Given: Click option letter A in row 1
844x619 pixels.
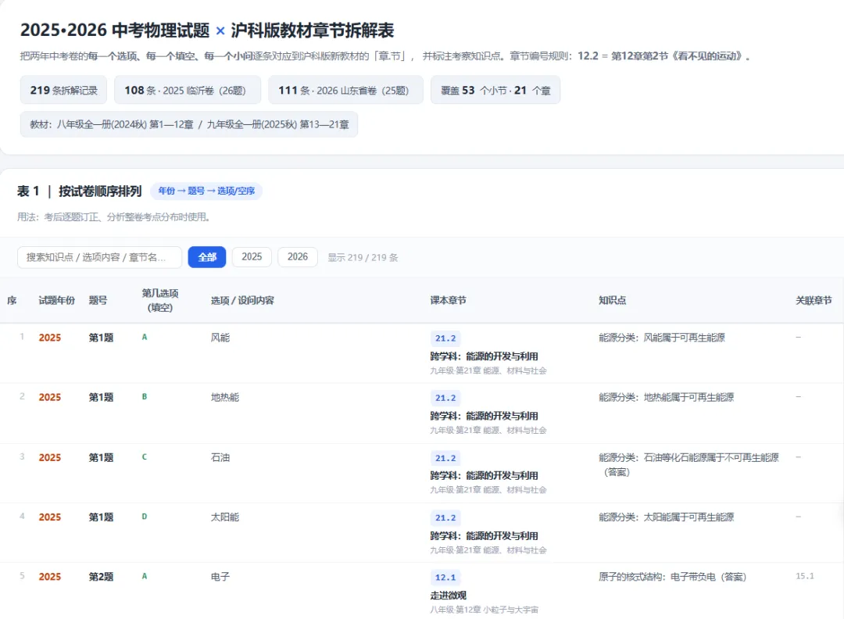Looking at the screenshot, I should click(145, 337).
